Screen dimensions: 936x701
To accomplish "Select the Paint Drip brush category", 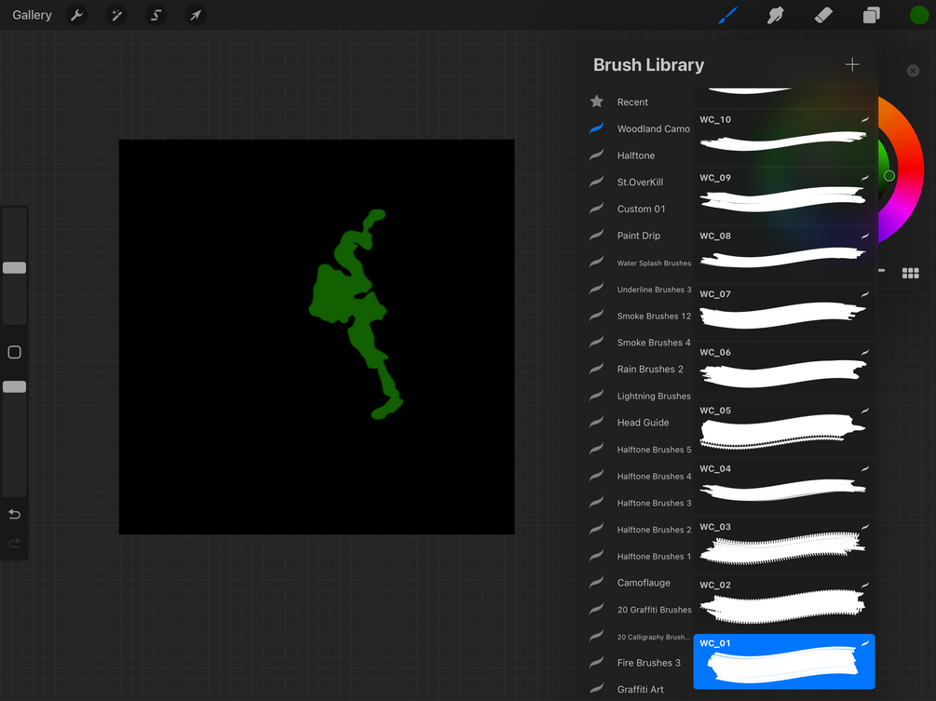I will [639, 236].
